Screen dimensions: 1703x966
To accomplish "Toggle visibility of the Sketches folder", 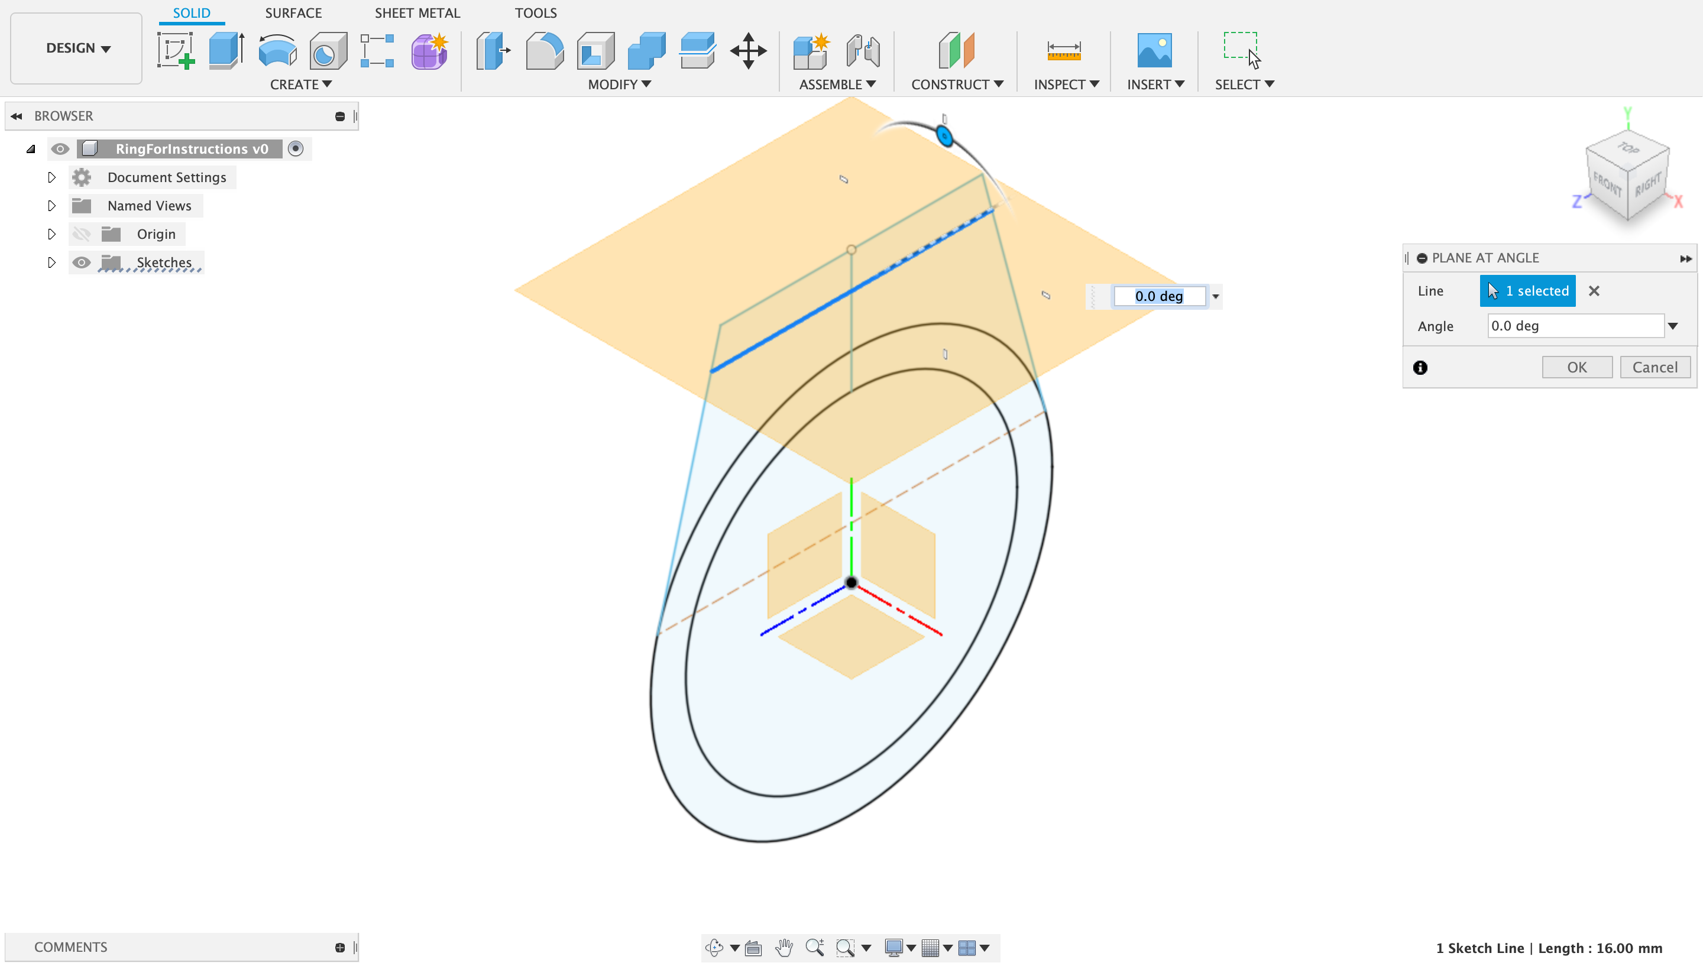I will [x=81, y=262].
